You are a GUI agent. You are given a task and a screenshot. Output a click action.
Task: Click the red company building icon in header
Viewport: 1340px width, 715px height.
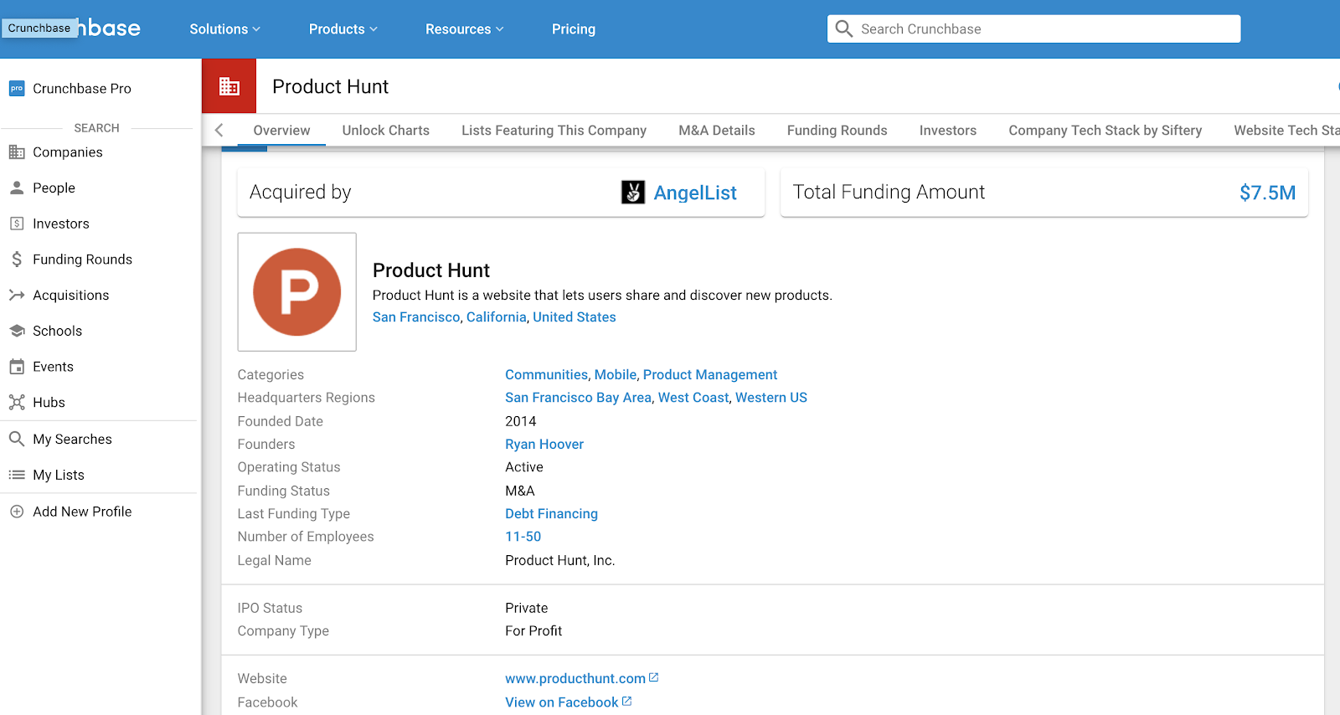(x=229, y=86)
